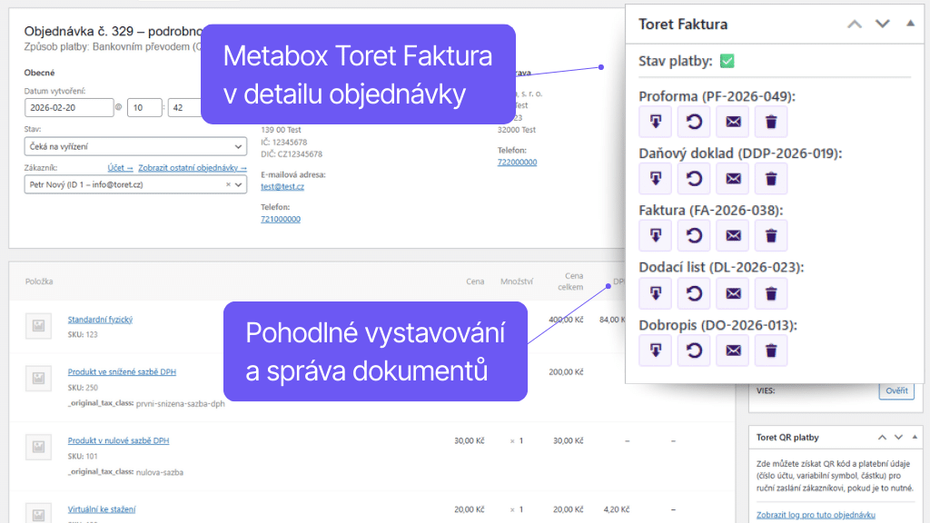The width and height of the screenshot is (930, 523).
Task: Open the Zákazník customer selection dropdown
Action: 134,183
